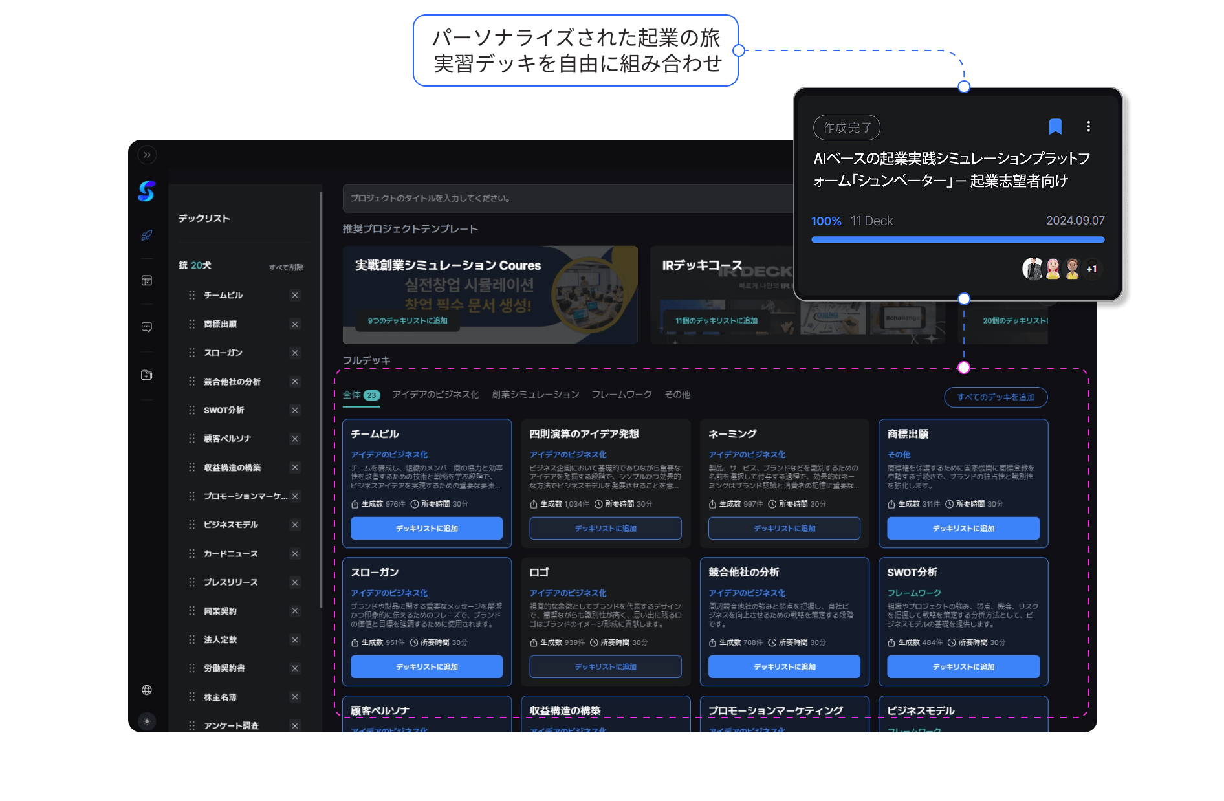
Task: Select the 創業シミュレーション category tab
Action: click(x=534, y=395)
